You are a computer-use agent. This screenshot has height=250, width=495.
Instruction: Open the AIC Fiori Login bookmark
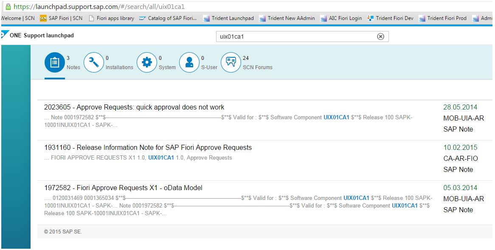341,18
